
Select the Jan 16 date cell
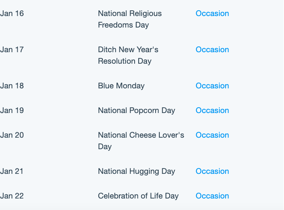[x=12, y=14]
